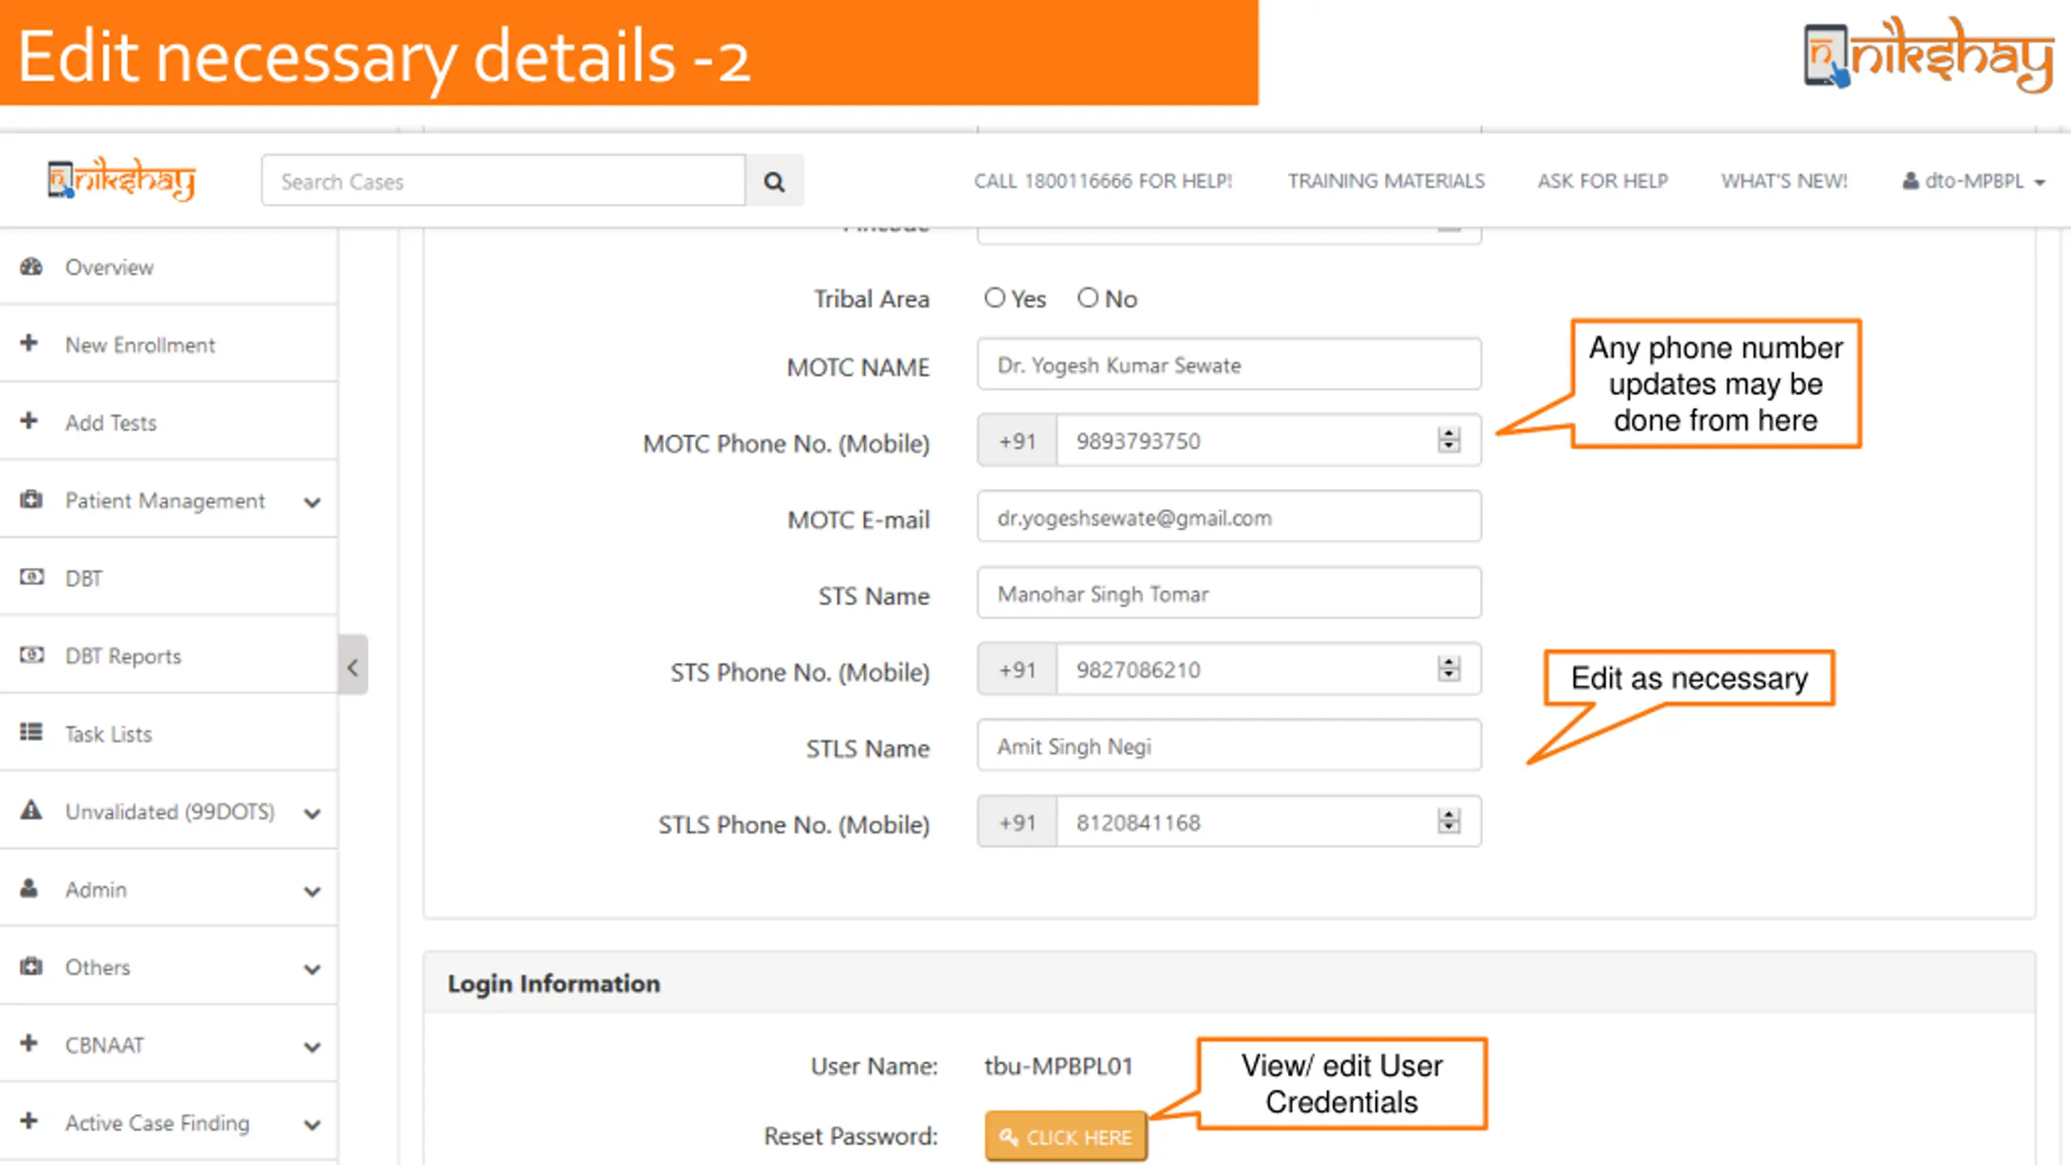The height and width of the screenshot is (1165, 2071).
Task: Click the CALL 1800116666 FOR HELP link
Action: (x=1103, y=181)
